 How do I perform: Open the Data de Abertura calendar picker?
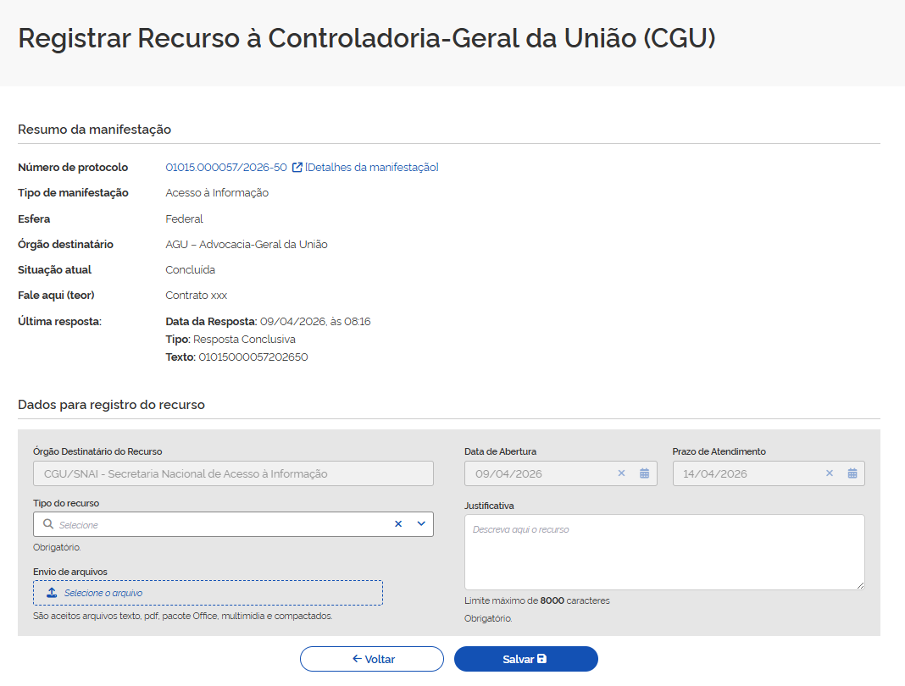click(644, 473)
